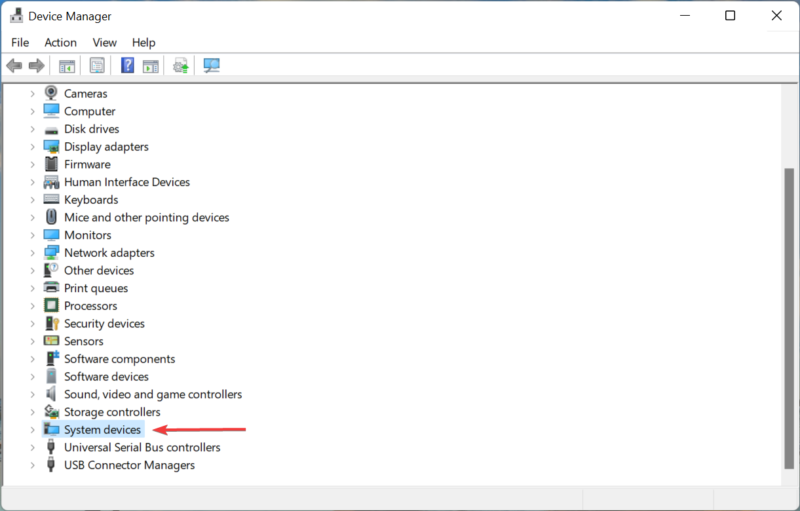
Task: Open the Action menu
Action: tap(60, 42)
